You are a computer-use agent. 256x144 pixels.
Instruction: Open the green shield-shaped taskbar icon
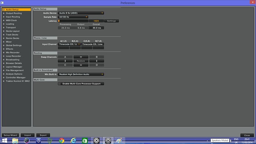(x=50, y=141)
